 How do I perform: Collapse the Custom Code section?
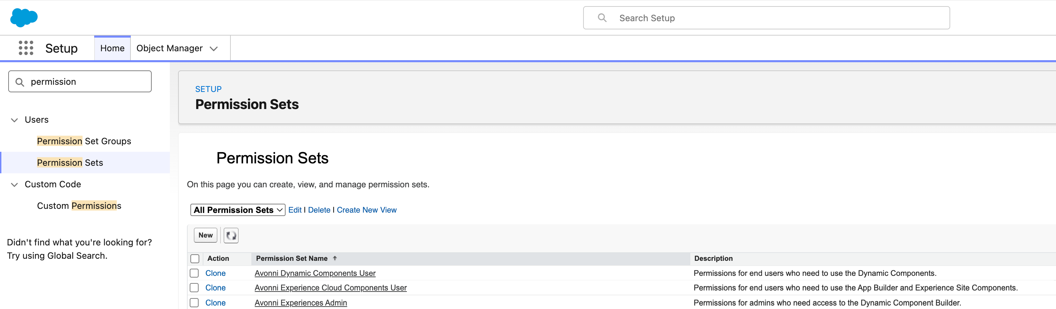pyautogui.click(x=14, y=185)
